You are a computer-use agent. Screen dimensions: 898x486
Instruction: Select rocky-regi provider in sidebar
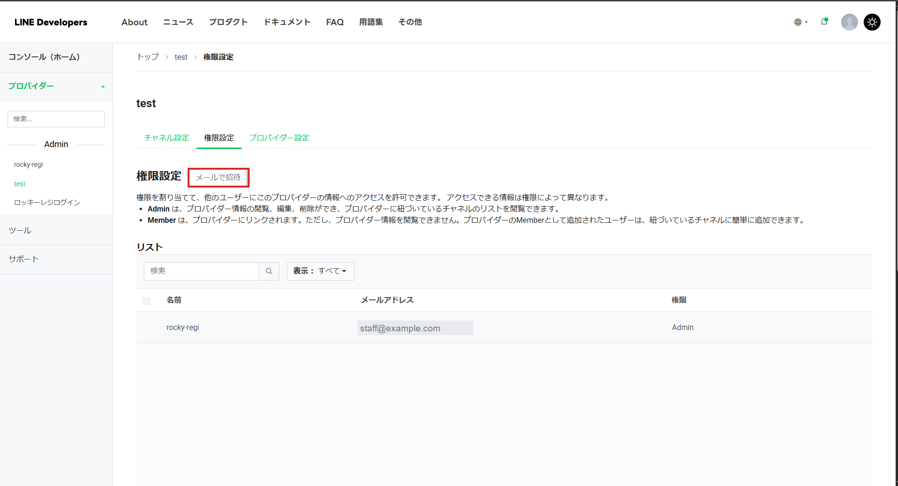[28, 165]
